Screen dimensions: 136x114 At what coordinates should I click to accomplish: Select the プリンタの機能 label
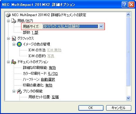pos(33,91)
